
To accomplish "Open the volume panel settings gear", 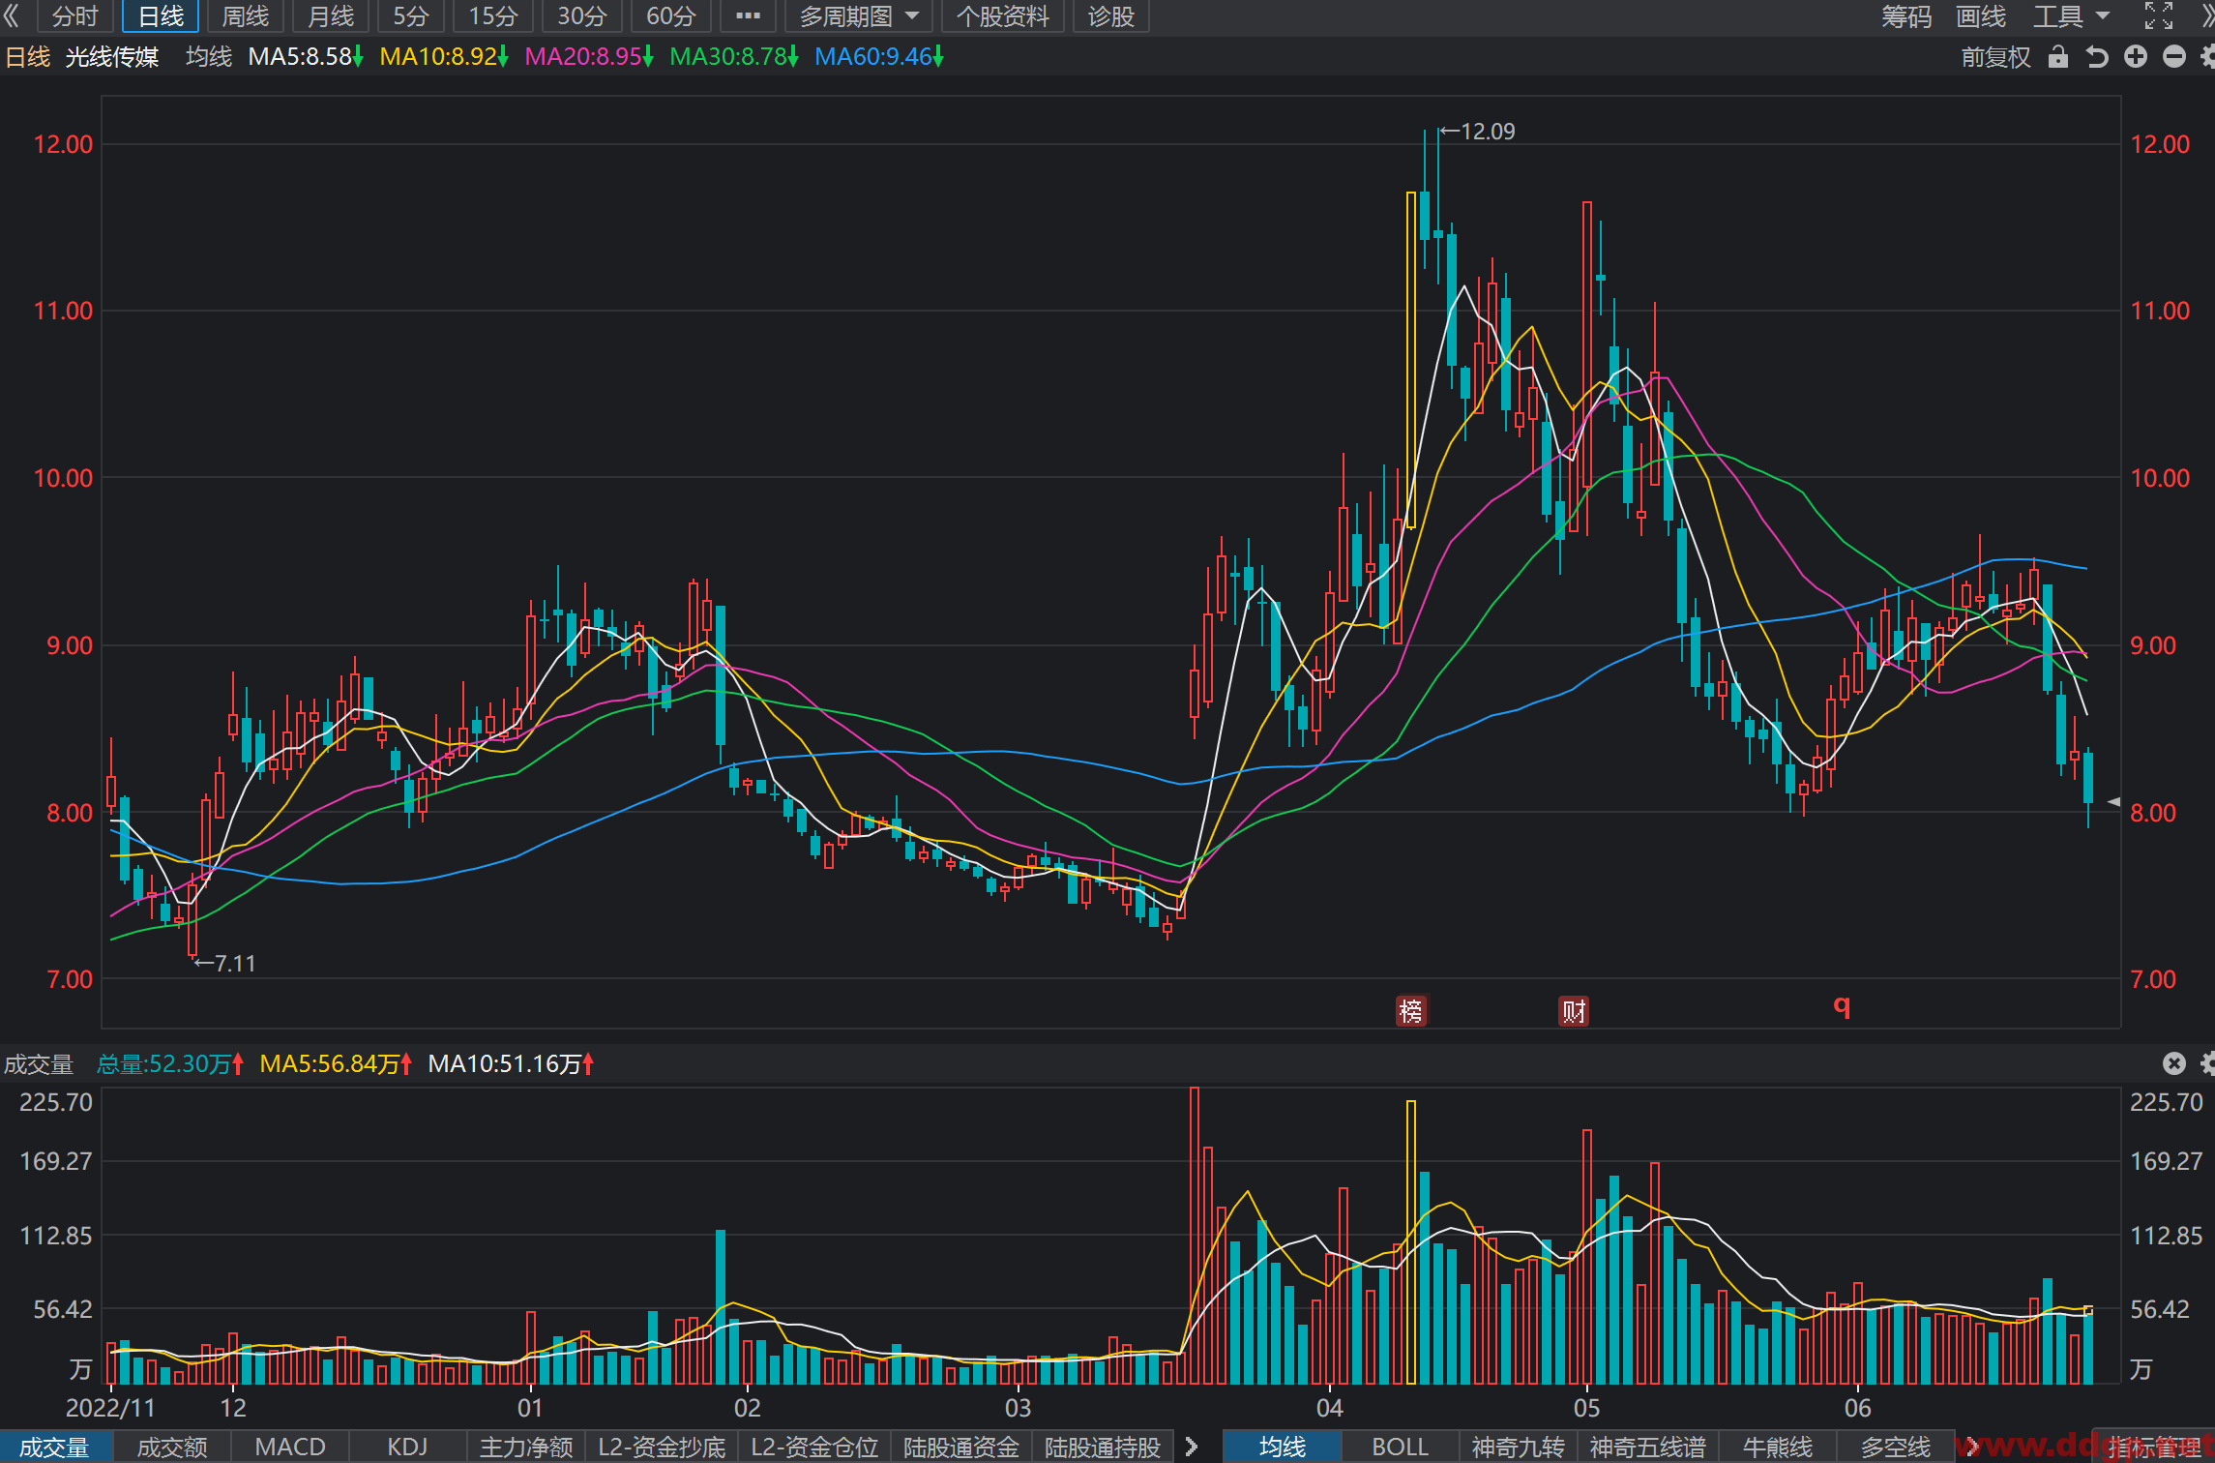I will pos(2207,1063).
